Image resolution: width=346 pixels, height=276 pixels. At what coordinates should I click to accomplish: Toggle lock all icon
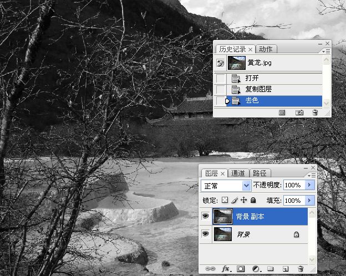pyautogui.click(x=253, y=200)
